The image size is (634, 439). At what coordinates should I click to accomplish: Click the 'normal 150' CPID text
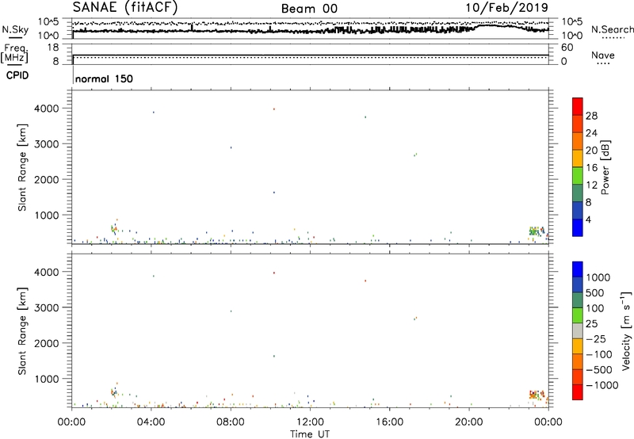[104, 78]
